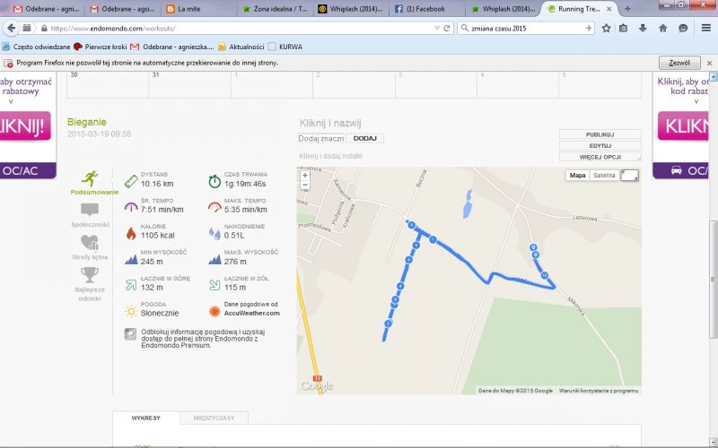This screenshot has width=718, height=448.
Task: Open the downloads arrow icon
Action: (x=643, y=29)
